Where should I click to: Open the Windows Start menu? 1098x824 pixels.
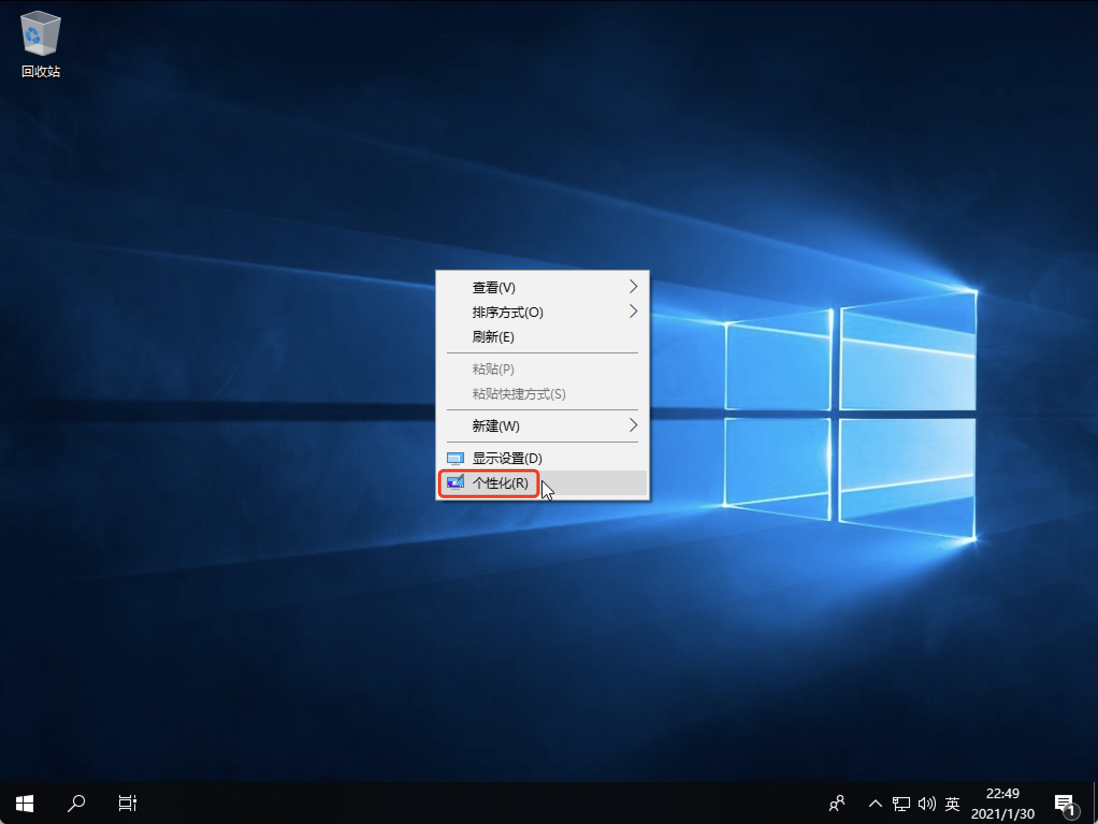(24, 804)
